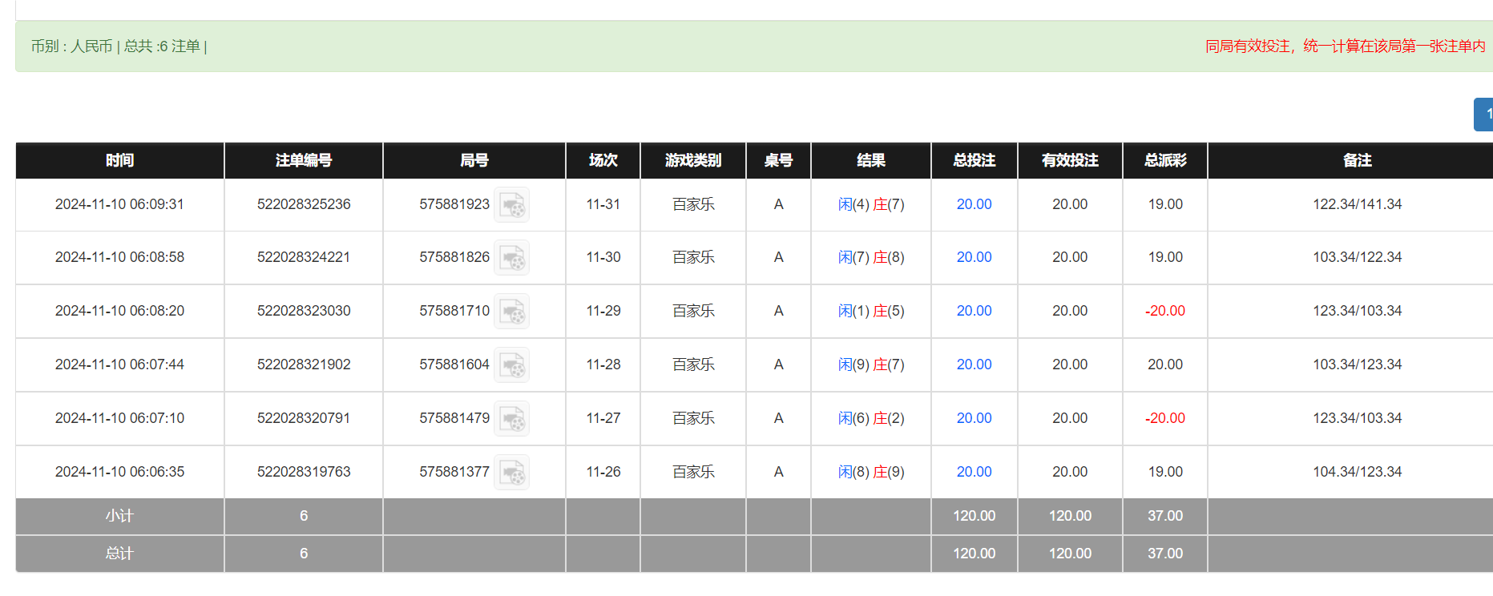This screenshot has height=596, width=1493.
Task: Click result 闲(9) 庄(7) in table
Action: [871, 364]
